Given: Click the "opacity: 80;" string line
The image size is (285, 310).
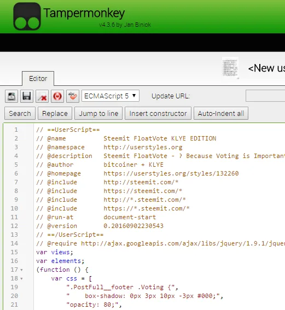Looking at the screenshot, I should pos(94,305).
